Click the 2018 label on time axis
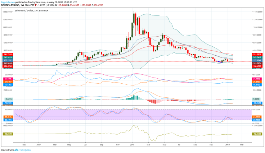This screenshot has height=153, width=265. coord(132,145)
